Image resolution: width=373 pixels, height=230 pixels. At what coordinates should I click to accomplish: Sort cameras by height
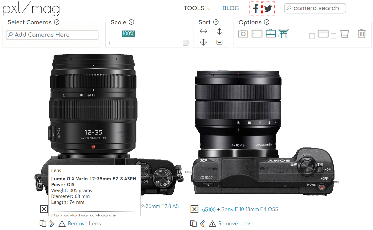[x=219, y=31]
